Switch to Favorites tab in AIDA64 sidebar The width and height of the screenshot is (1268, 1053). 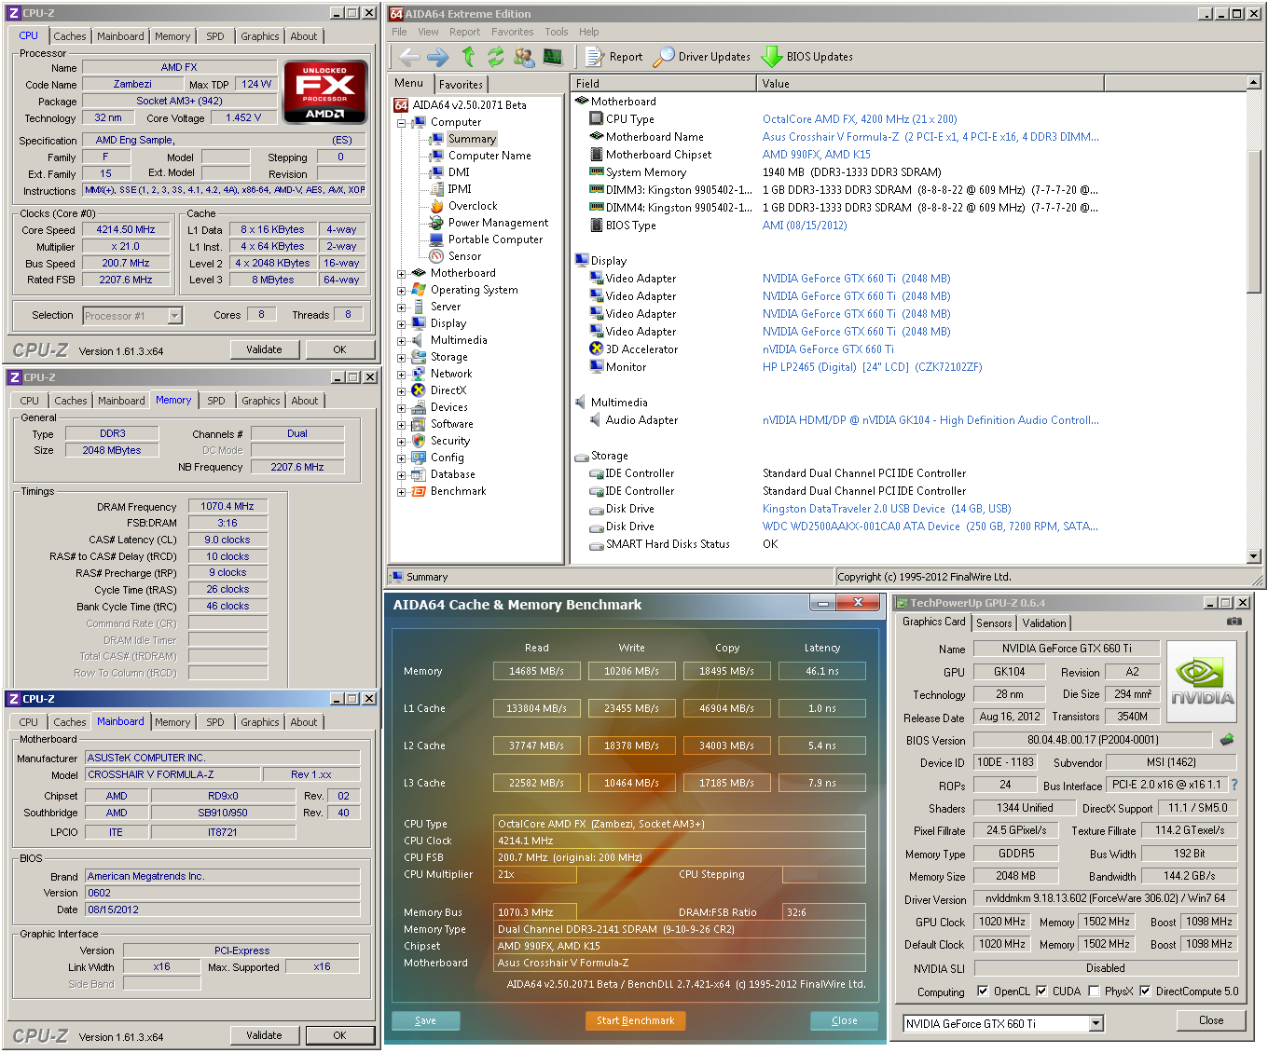click(x=461, y=85)
